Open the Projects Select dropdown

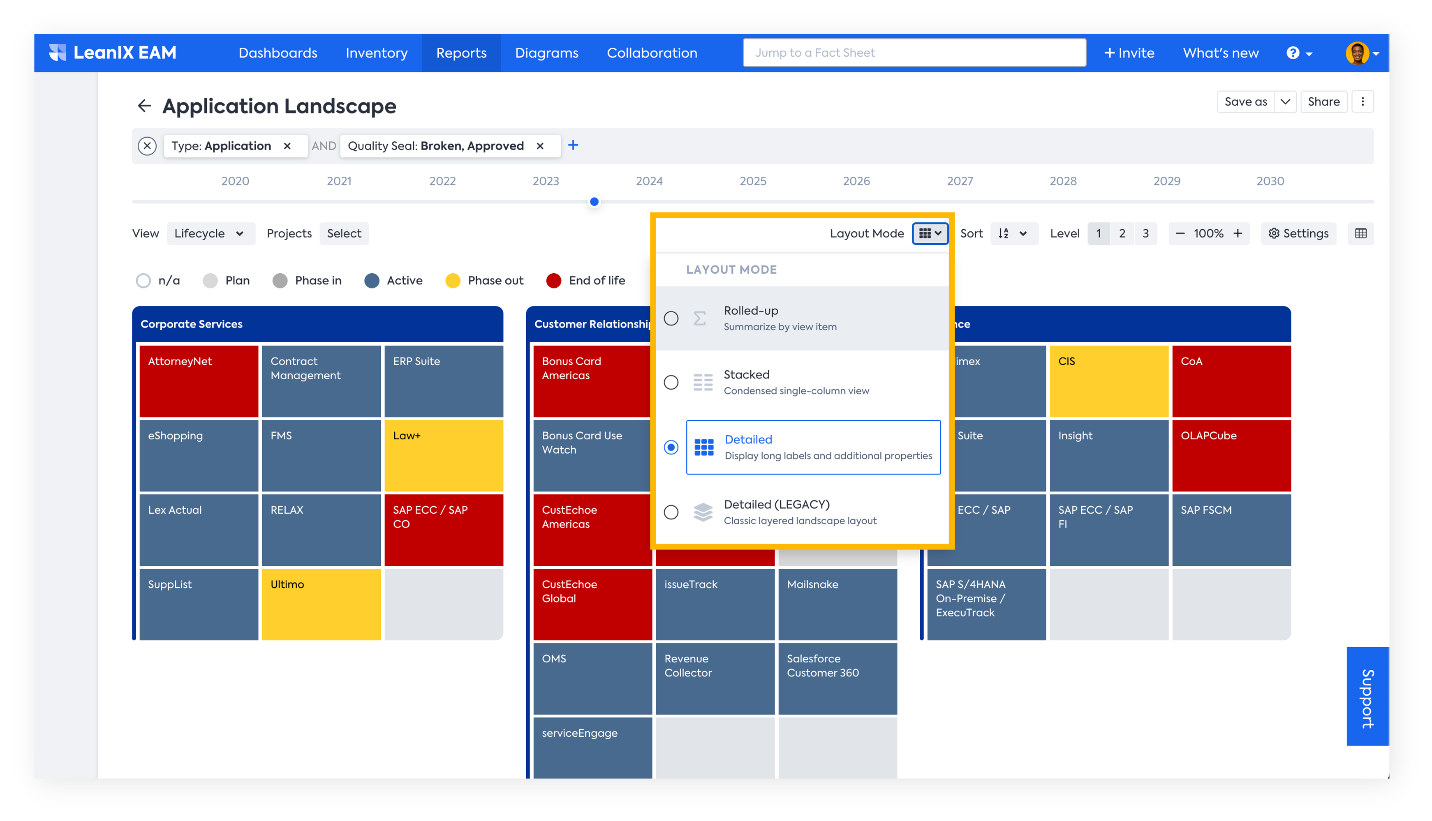coord(344,233)
